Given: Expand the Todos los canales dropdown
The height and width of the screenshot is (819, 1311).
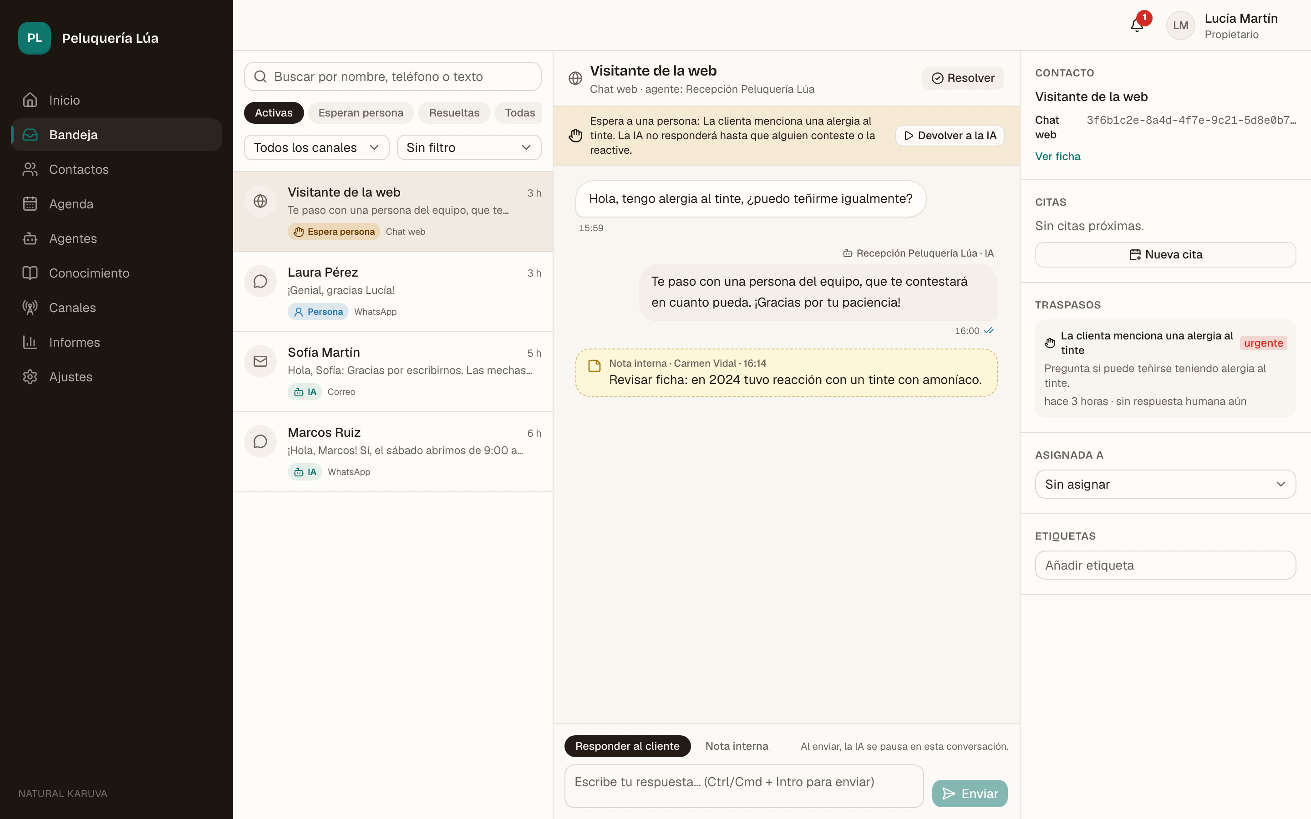Looking at the screenshot, I should click(316, 147).
